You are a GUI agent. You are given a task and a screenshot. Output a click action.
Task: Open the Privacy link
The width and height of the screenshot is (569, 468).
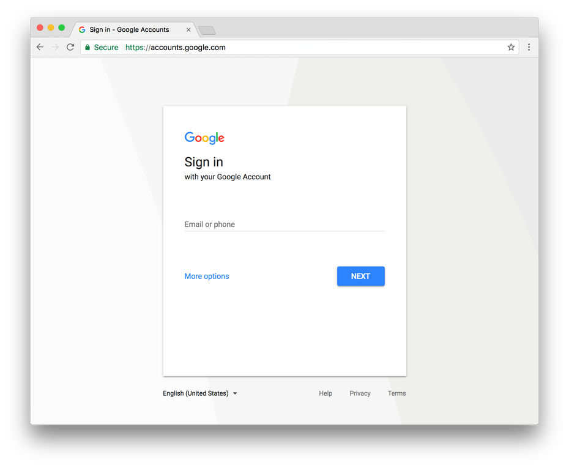360,393
